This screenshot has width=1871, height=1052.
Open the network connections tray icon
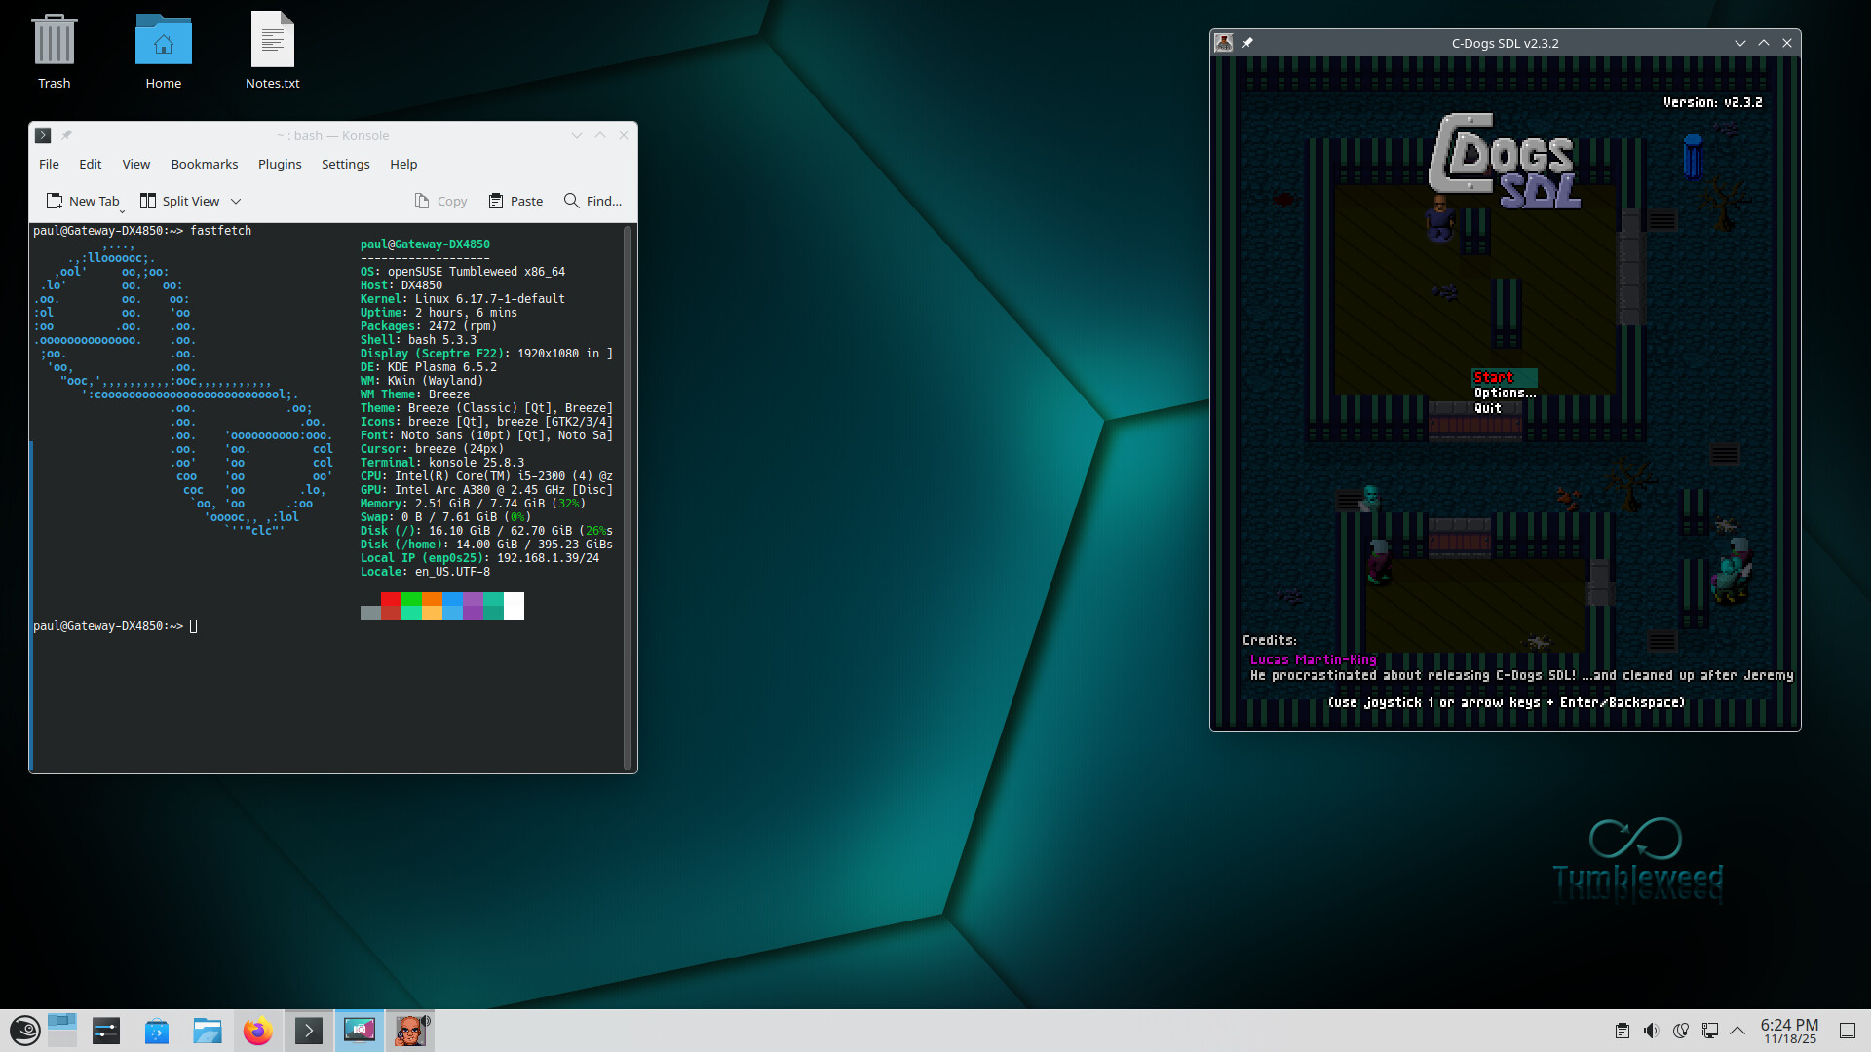[x=1709, y=1031]
